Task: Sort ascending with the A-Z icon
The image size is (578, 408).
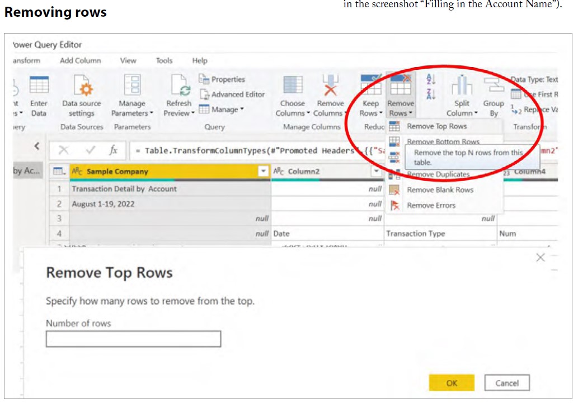Action: pyautogui.click(x=430, y=79)
